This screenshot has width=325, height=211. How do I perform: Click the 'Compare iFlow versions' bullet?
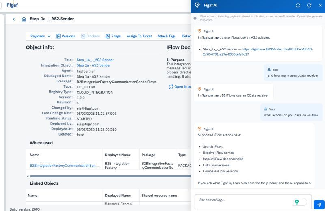220,171
